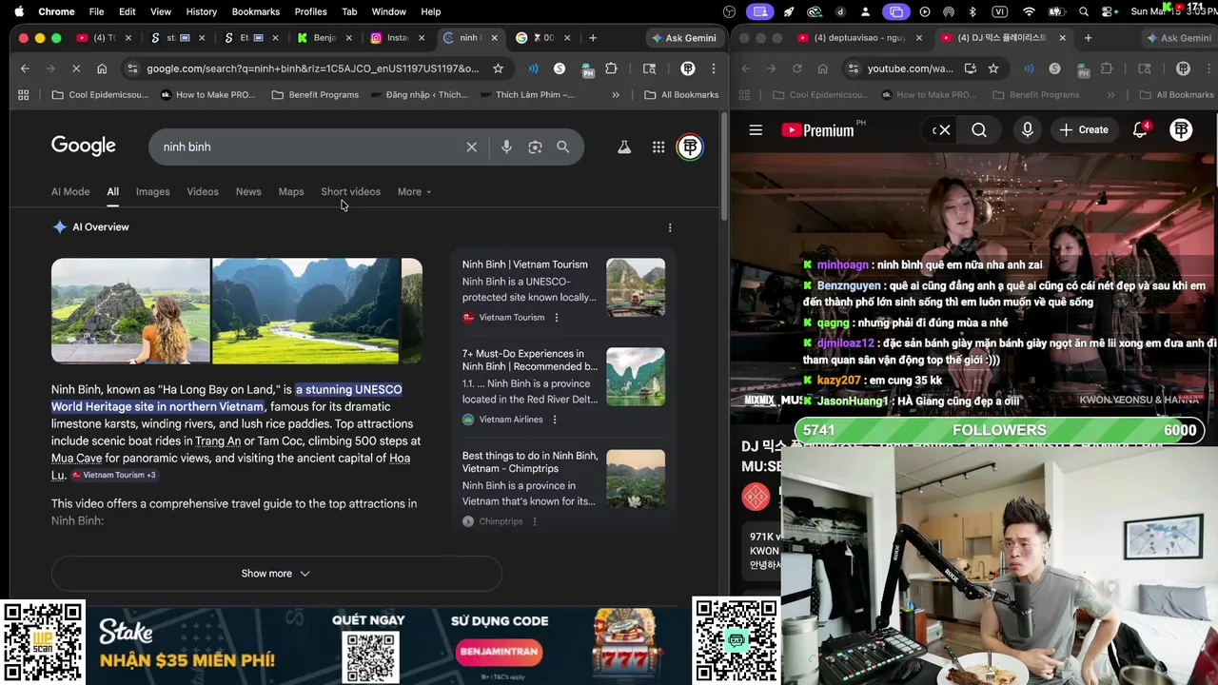
Task: Open the History menu in menu bar
Action: click(201, 11)
